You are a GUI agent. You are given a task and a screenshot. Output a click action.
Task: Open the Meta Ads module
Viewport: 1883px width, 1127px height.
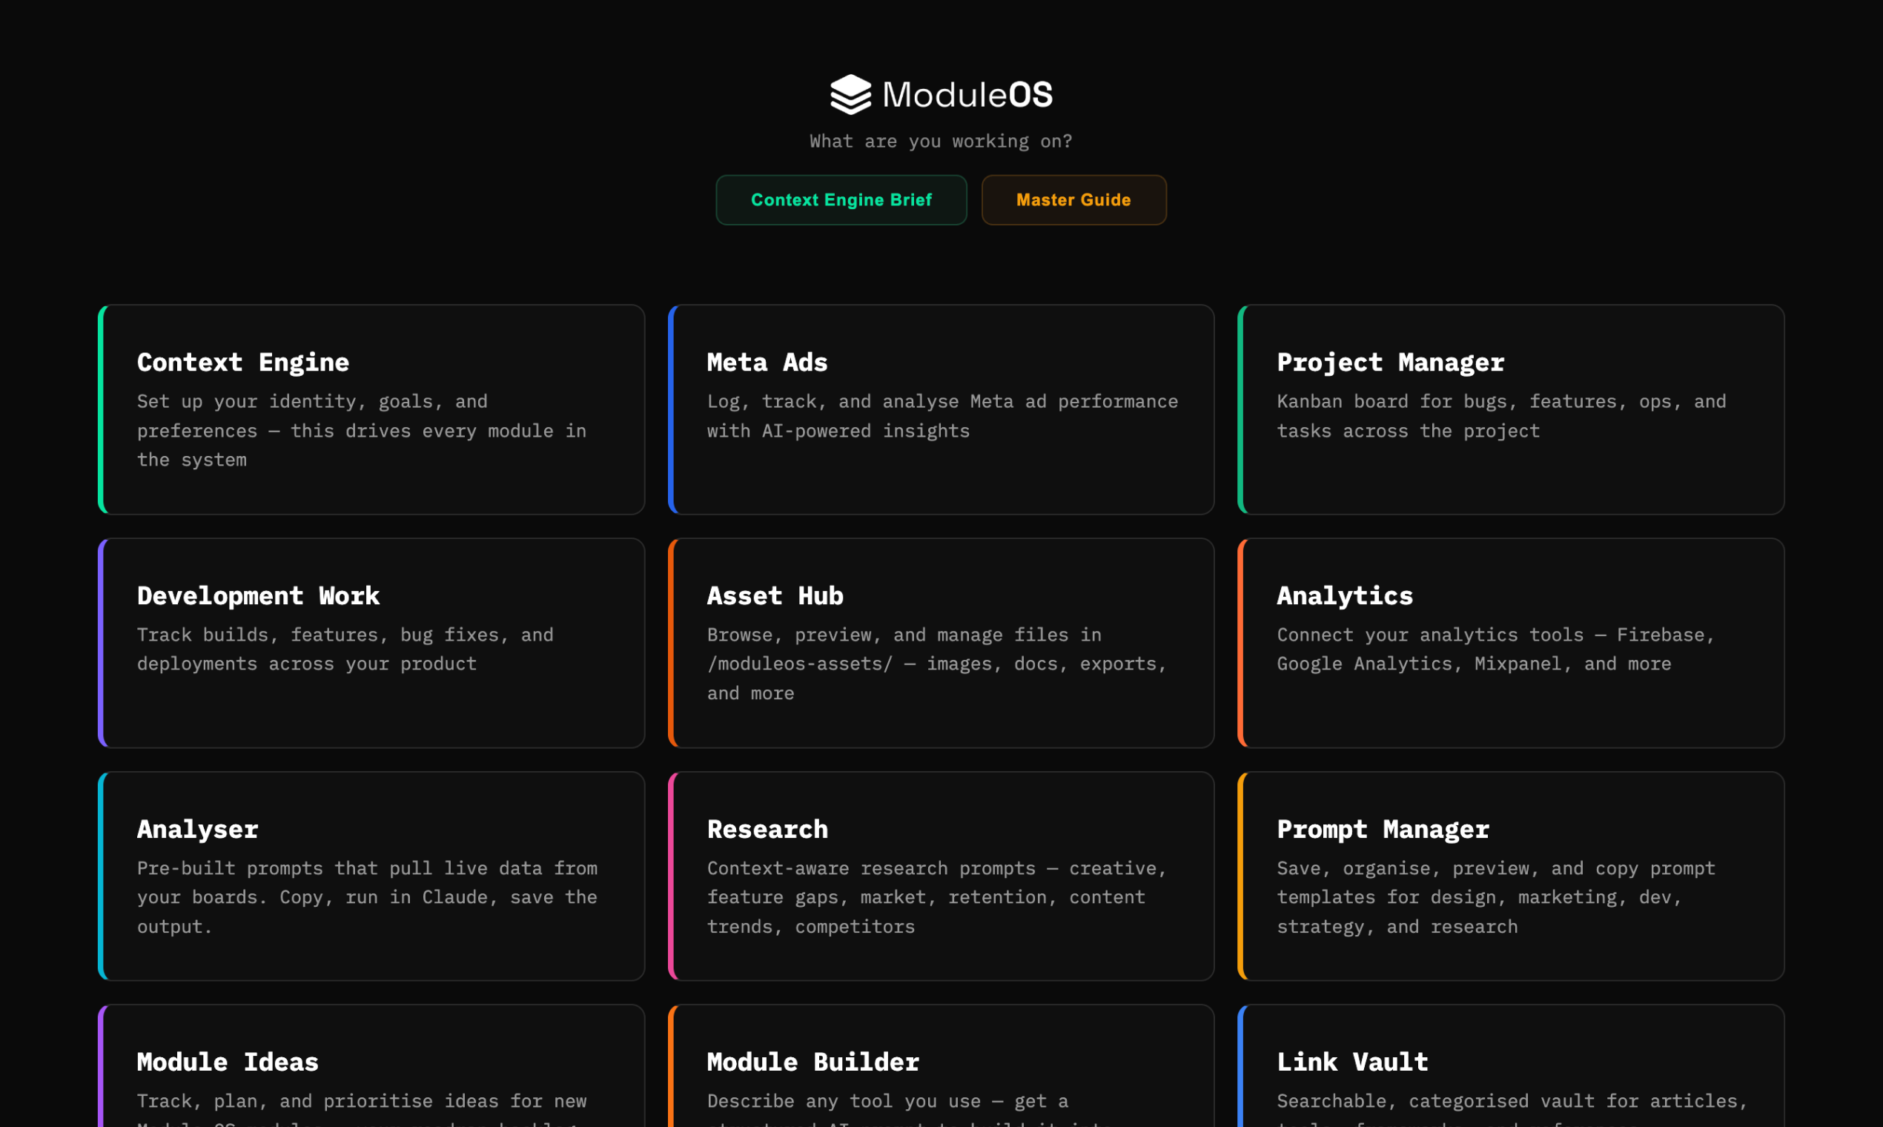[941, 410]
